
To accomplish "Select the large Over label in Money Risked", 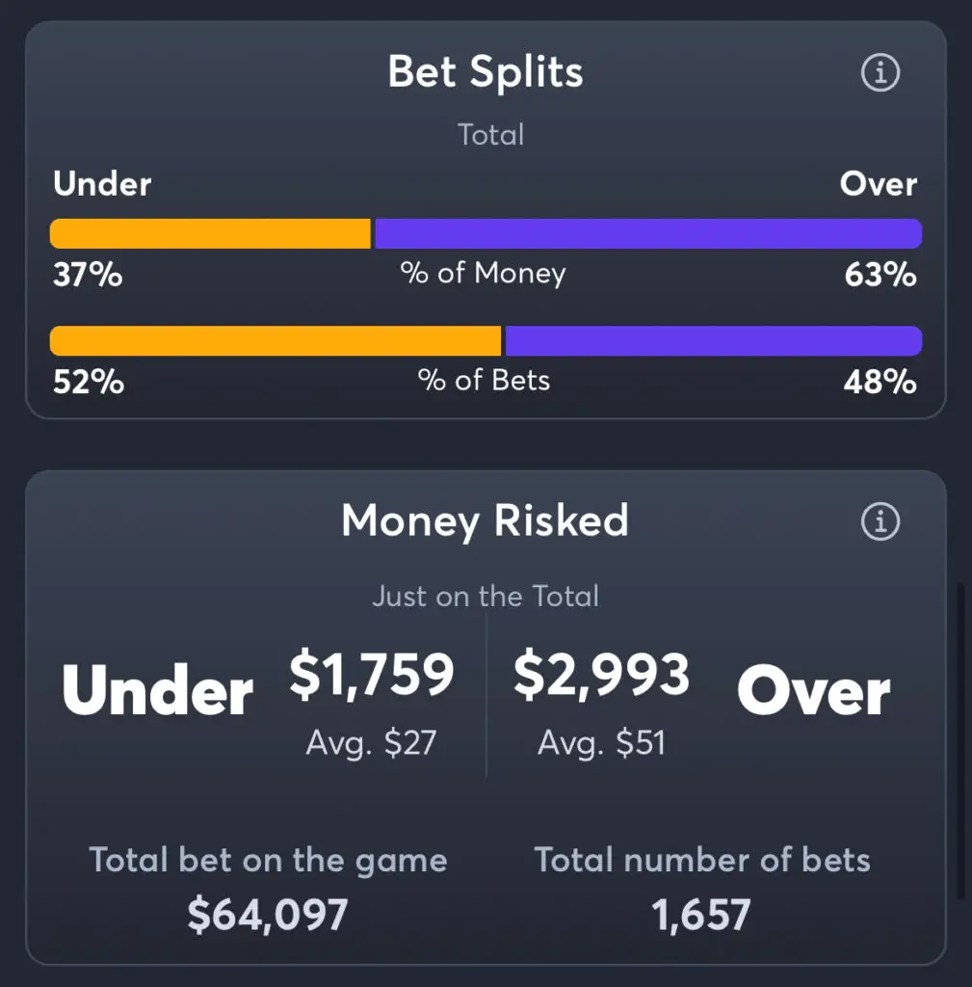I will [814, 692].
